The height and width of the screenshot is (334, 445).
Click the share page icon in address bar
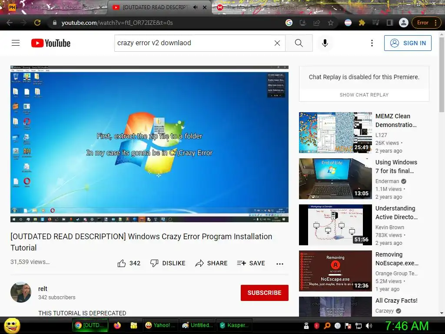pos(317,23)
